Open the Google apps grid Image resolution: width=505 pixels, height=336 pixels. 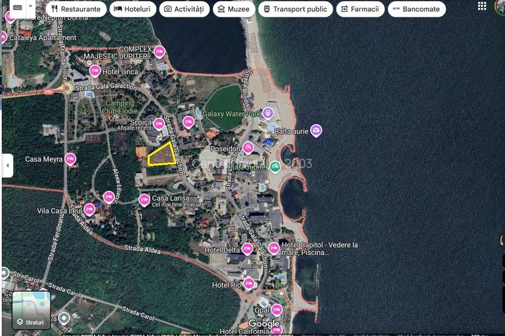[x=482, y=7]
